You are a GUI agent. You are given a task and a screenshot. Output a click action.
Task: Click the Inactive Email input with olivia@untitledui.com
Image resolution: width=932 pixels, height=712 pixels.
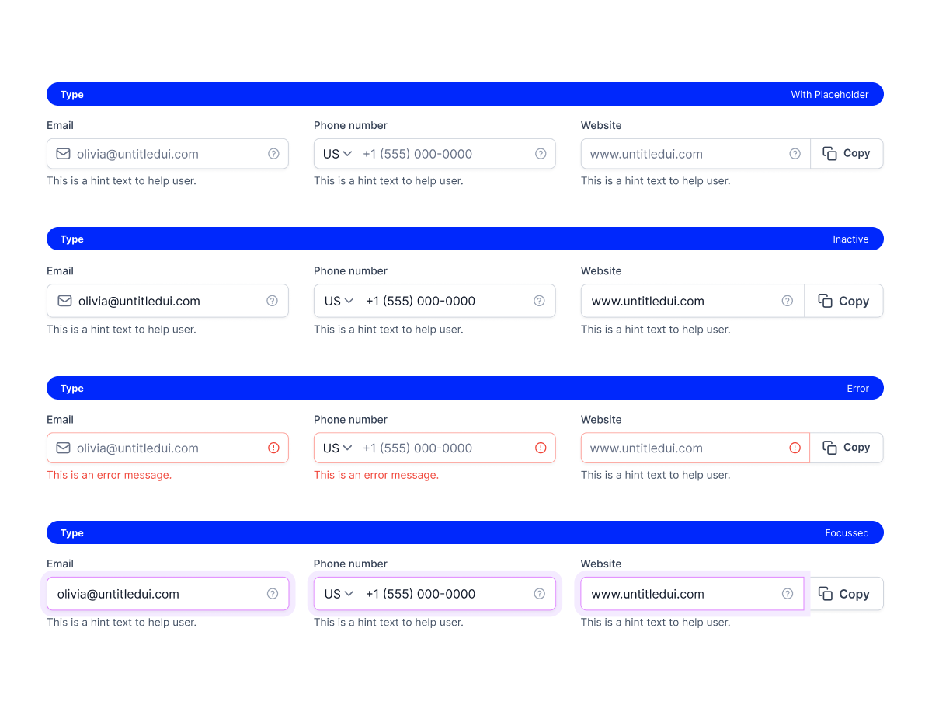point(168,301)
